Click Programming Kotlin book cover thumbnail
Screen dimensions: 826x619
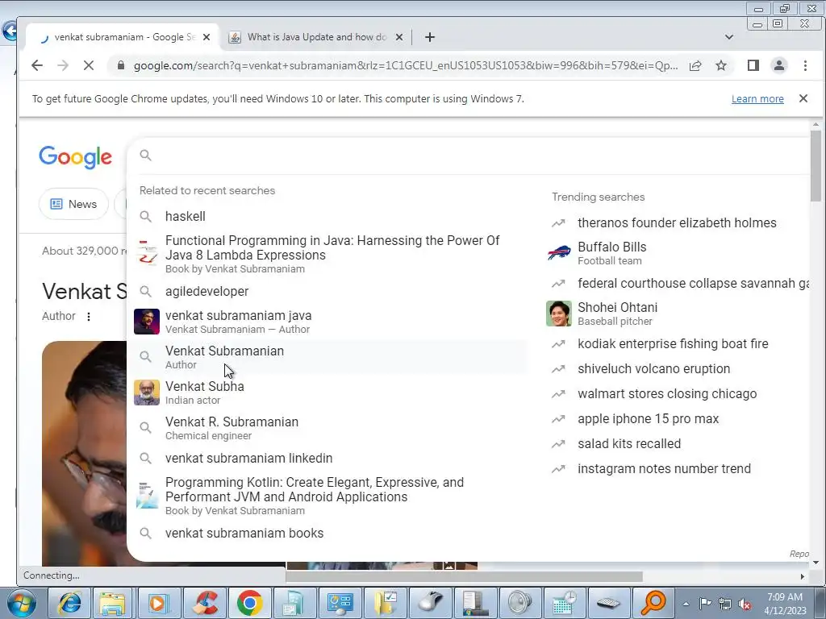click(x=147, y=496)
